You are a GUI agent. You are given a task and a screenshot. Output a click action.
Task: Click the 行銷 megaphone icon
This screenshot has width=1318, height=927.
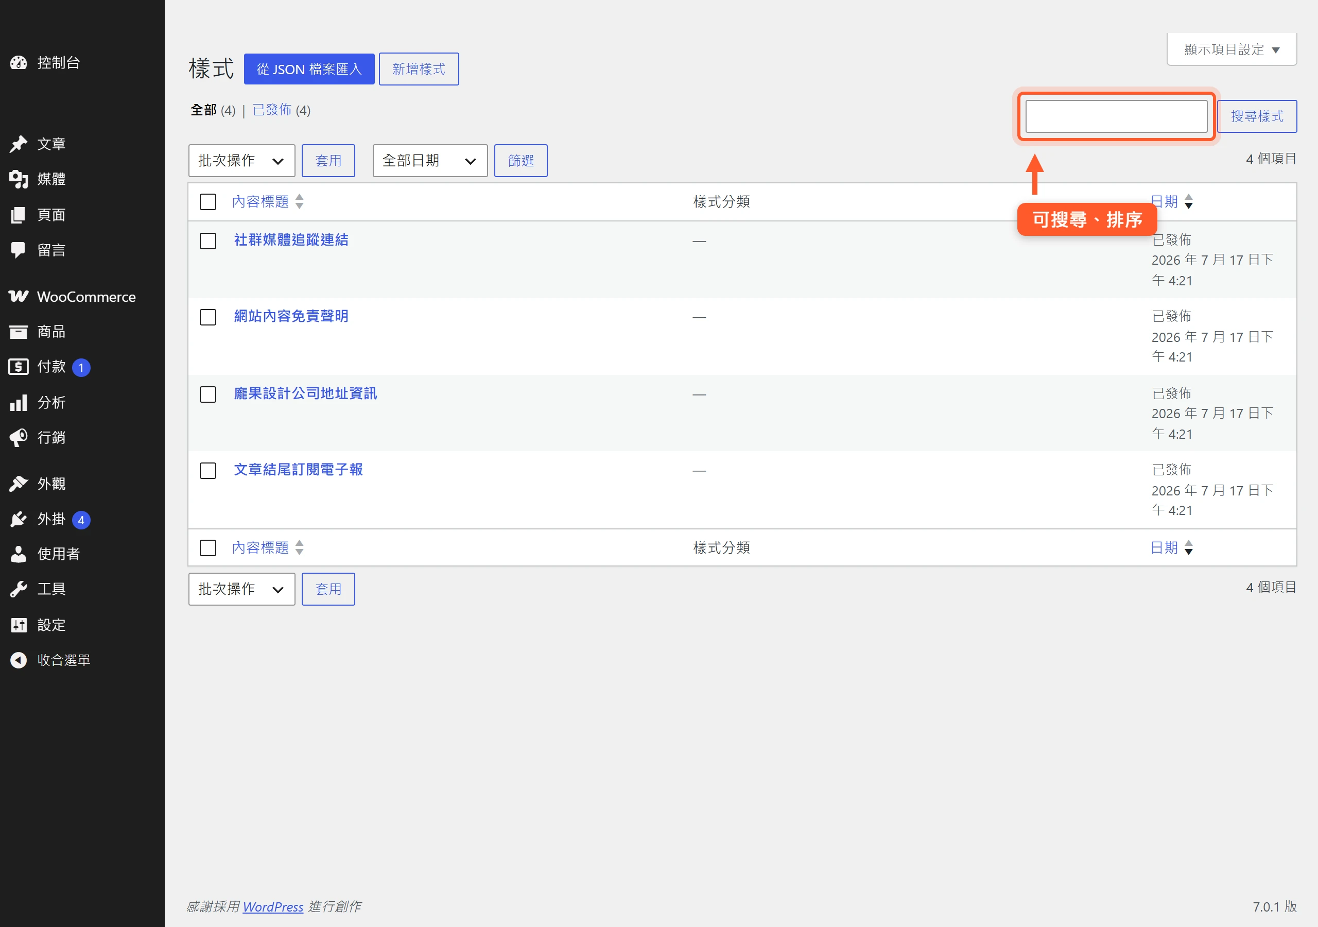(x=19, y=437)
